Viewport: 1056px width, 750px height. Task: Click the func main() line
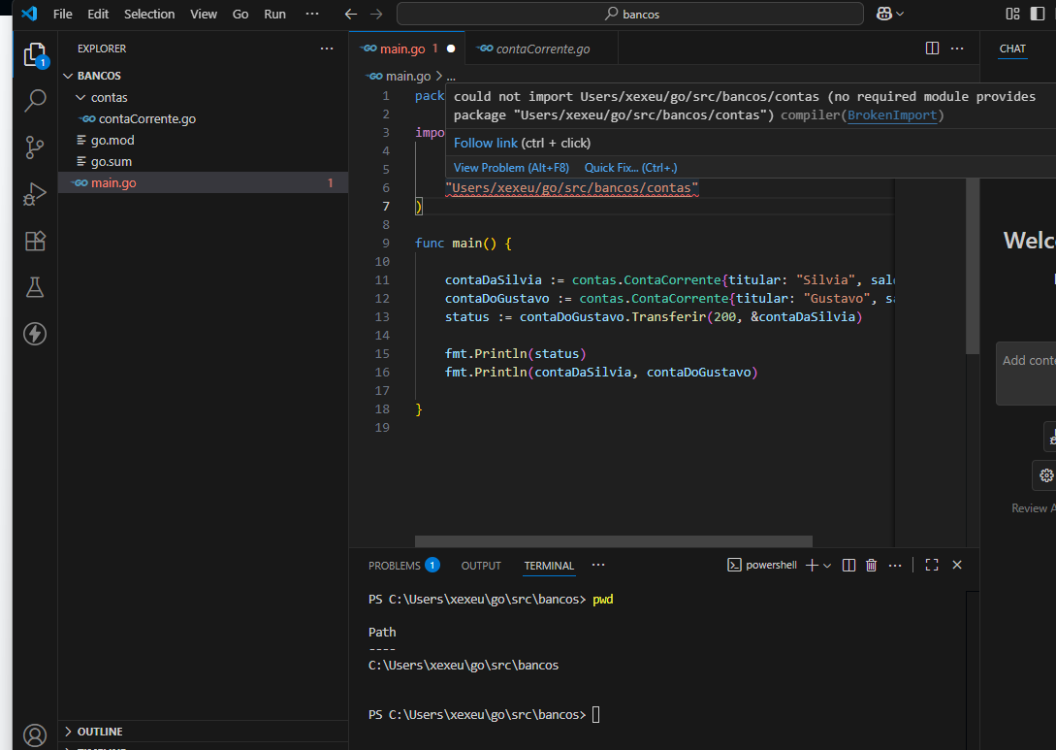(x=464, y=244)
